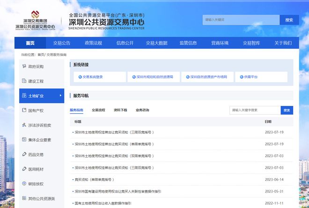Click the 首页 breadcrumb link
The height and width of the screenshot is (208, 309).
point(41,55)
